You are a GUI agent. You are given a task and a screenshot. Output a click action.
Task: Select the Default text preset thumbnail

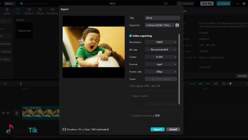(24, 30)
